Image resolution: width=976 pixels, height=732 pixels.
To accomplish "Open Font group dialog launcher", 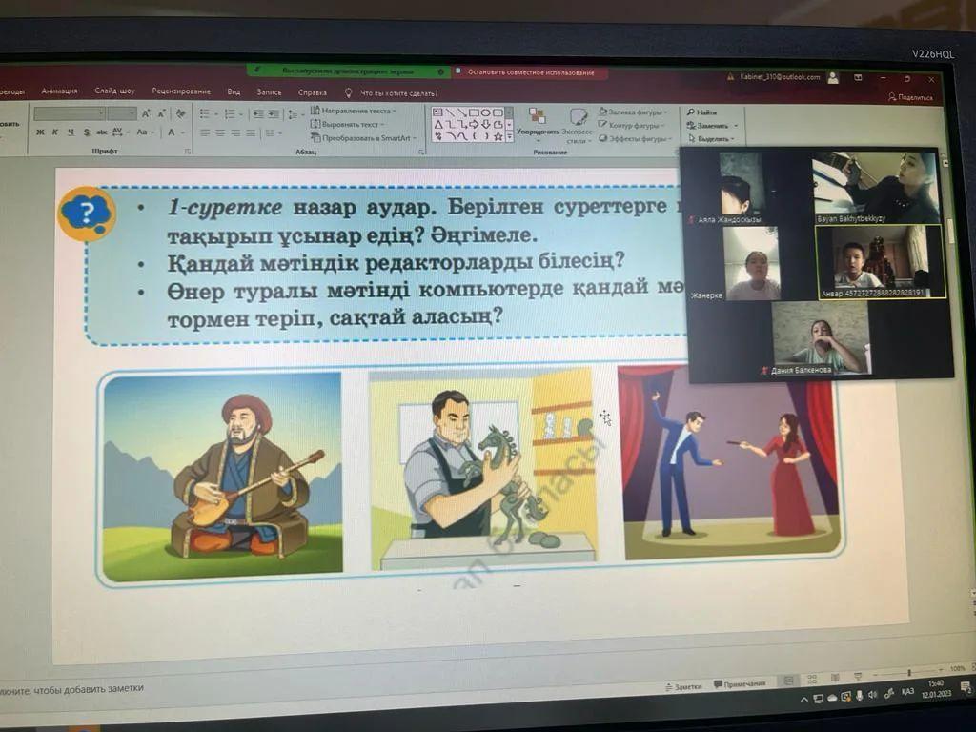I will click(x=188, y=152).
